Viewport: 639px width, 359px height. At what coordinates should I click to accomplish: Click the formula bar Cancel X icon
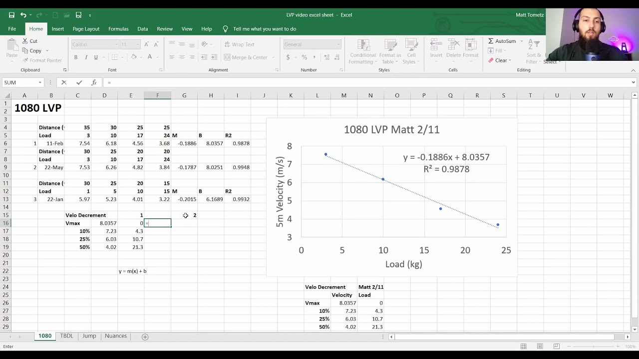pyautogui.click(x=64, y=82)
